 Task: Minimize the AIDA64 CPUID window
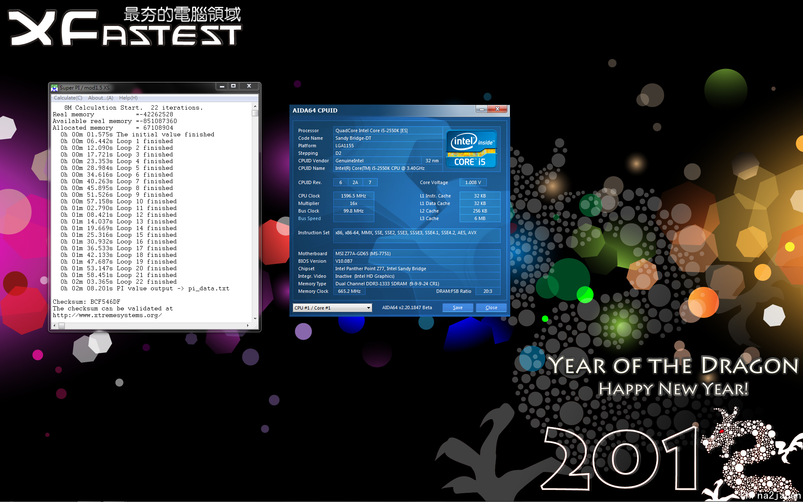482,109
